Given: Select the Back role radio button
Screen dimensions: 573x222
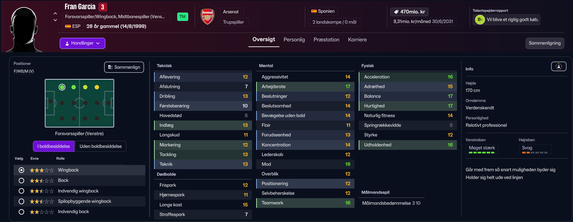Looking at the screenshot, I should tap(22, 180).
